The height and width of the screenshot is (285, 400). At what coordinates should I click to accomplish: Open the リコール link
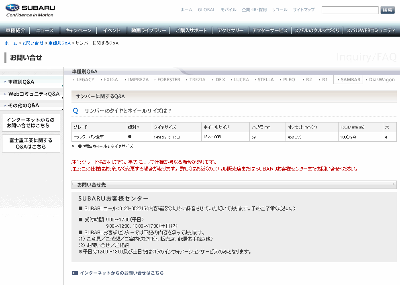coord(280,10)
